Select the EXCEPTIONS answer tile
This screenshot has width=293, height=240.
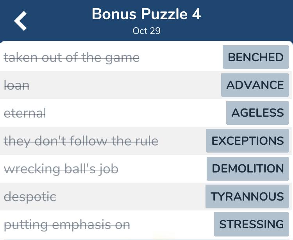coord(248,140)
